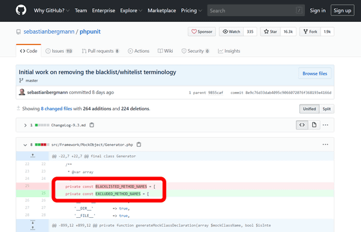
Task: Click the Sign up button
Action: click(x=342, y=10)
